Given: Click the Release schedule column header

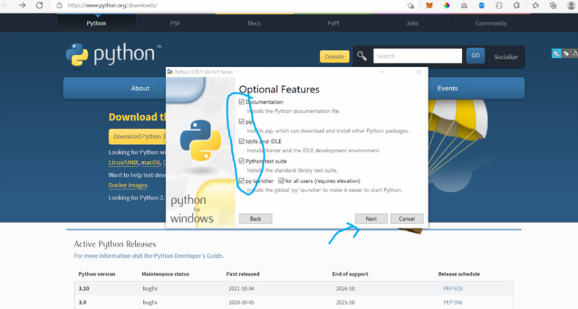Looking at the screenshot, I should point(459,274).
